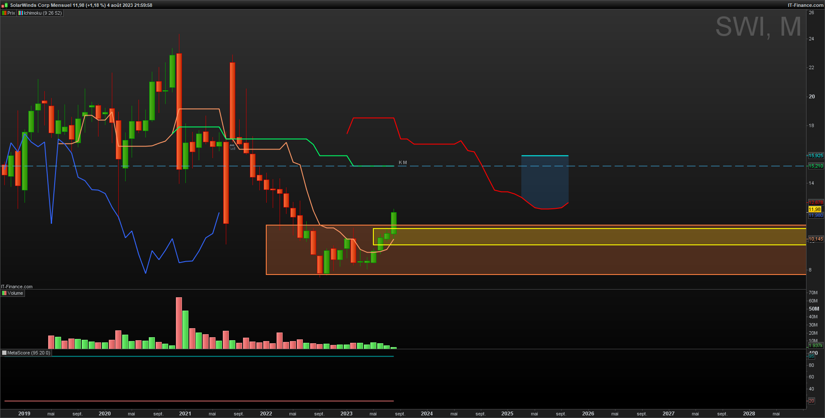
Task: Click the orange 10,145 price axis label
Action: pyautogui.click(x=816, y=239)
